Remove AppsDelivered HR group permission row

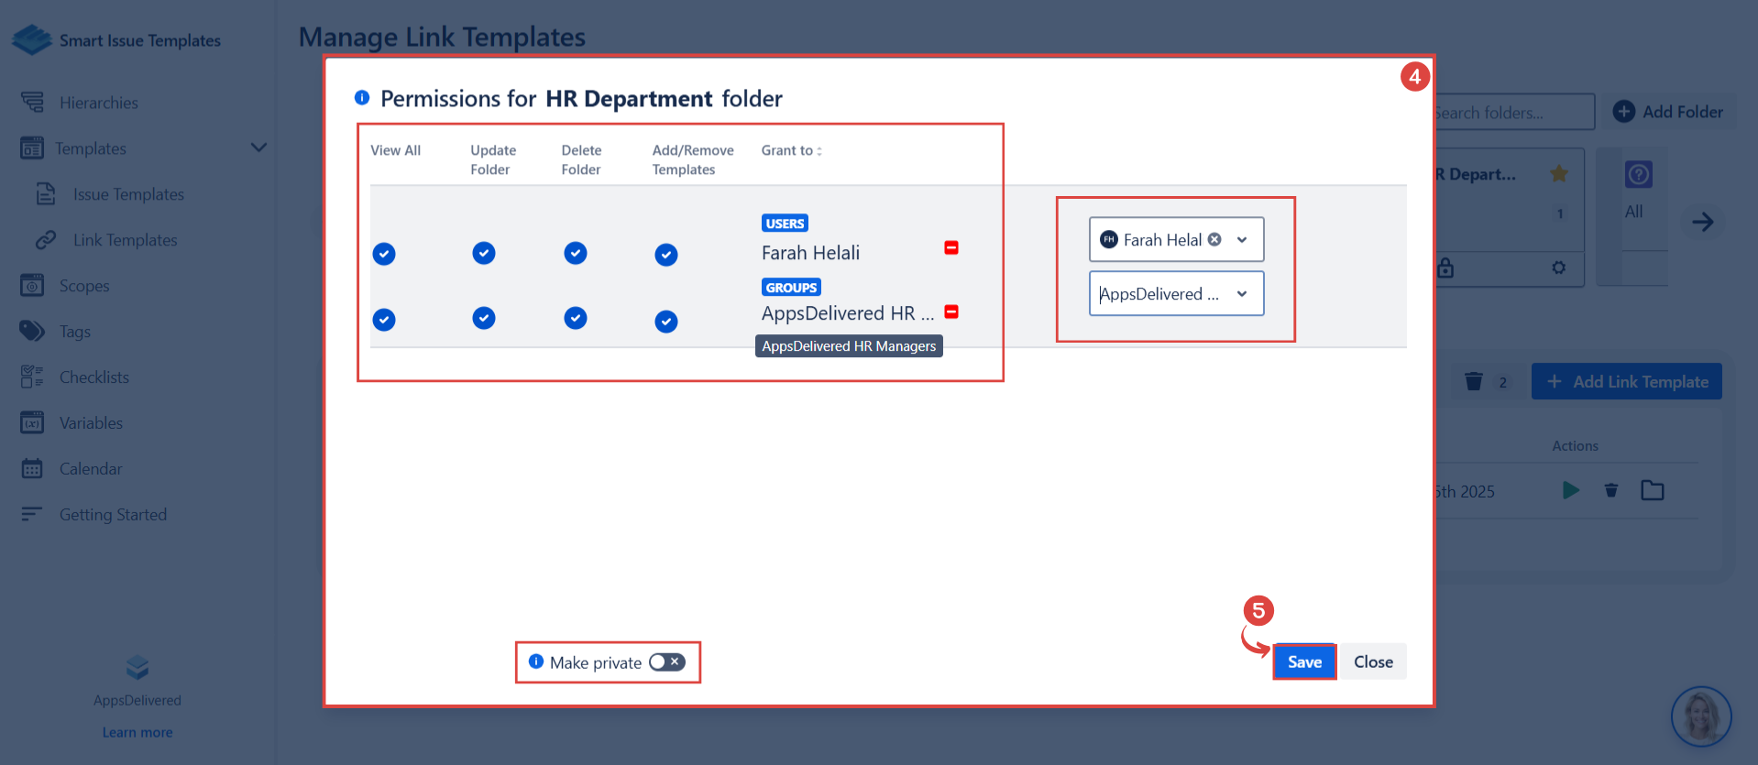click(x=951, y=312)
